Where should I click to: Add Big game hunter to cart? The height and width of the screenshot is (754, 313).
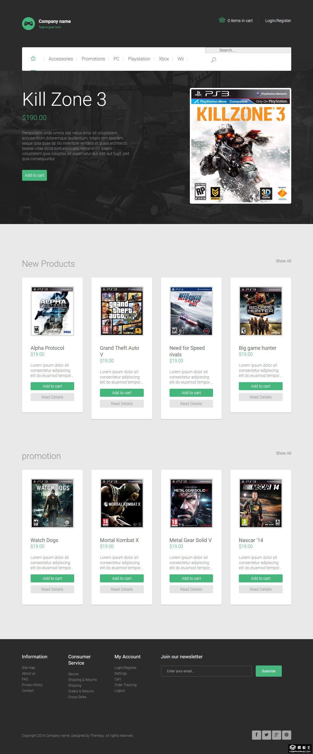[x=261, y=386]
